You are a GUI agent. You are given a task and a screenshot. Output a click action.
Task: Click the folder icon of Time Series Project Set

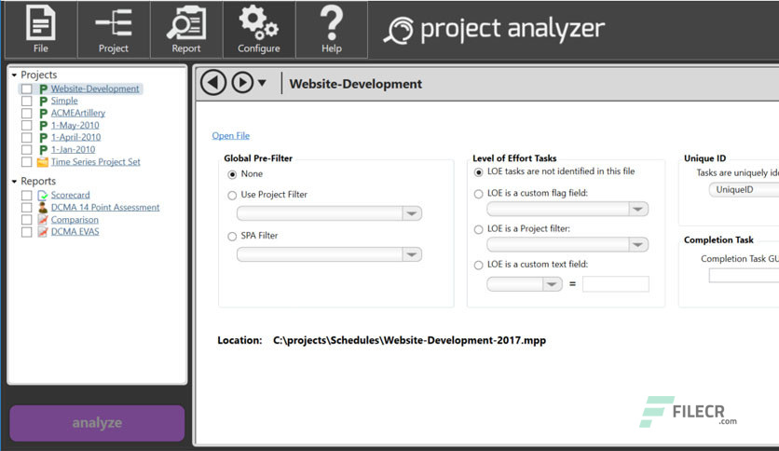[x=43, y=162]
